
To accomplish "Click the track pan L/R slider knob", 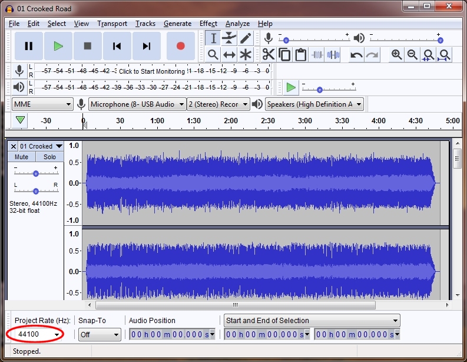I will point(36,191).
